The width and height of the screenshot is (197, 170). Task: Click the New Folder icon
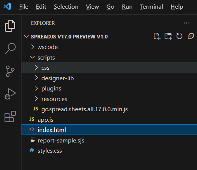(x=168, y=37)
